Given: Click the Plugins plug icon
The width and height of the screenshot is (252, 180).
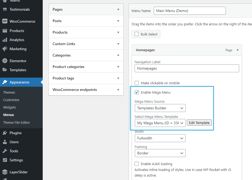Looking at the screenshot, I should 5,133.
